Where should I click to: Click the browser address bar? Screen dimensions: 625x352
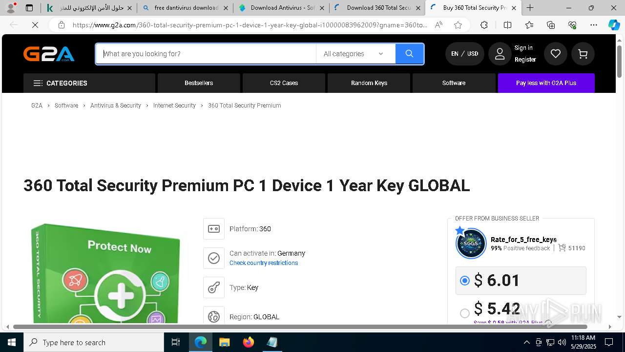[x=249, y=25]
